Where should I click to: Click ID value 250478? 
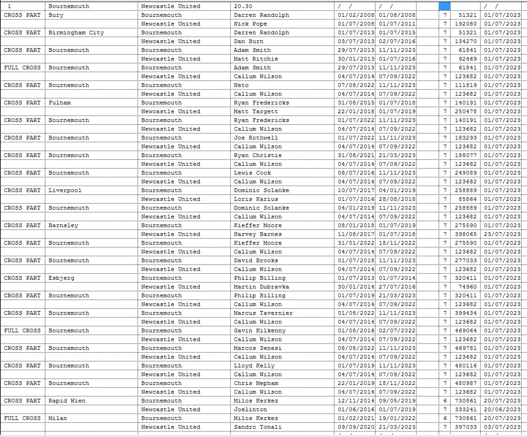[466, 112]
